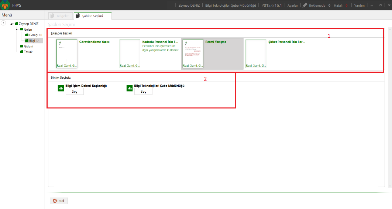Collapse the Gelen tree node

(x=17, y=30)
